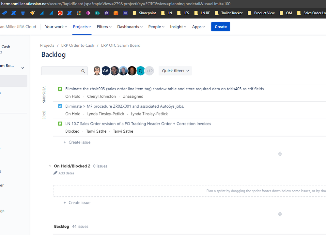
Task: Open the red square bookmark icon
Action: click(x=60, y=13)
